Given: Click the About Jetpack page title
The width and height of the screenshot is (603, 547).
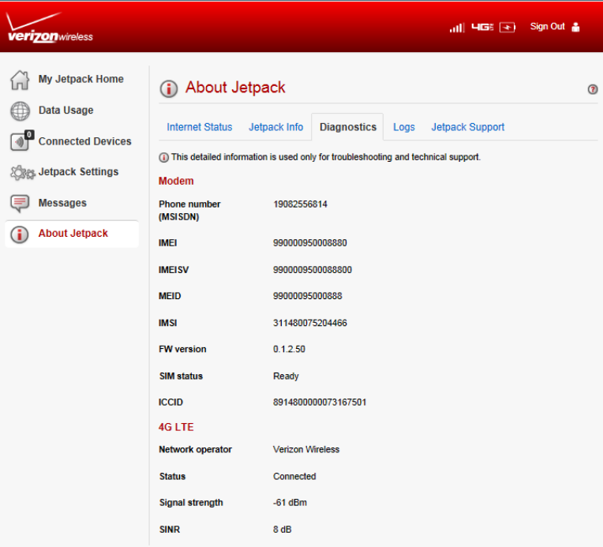Looking at the screenshot, I should coord(235,88).
